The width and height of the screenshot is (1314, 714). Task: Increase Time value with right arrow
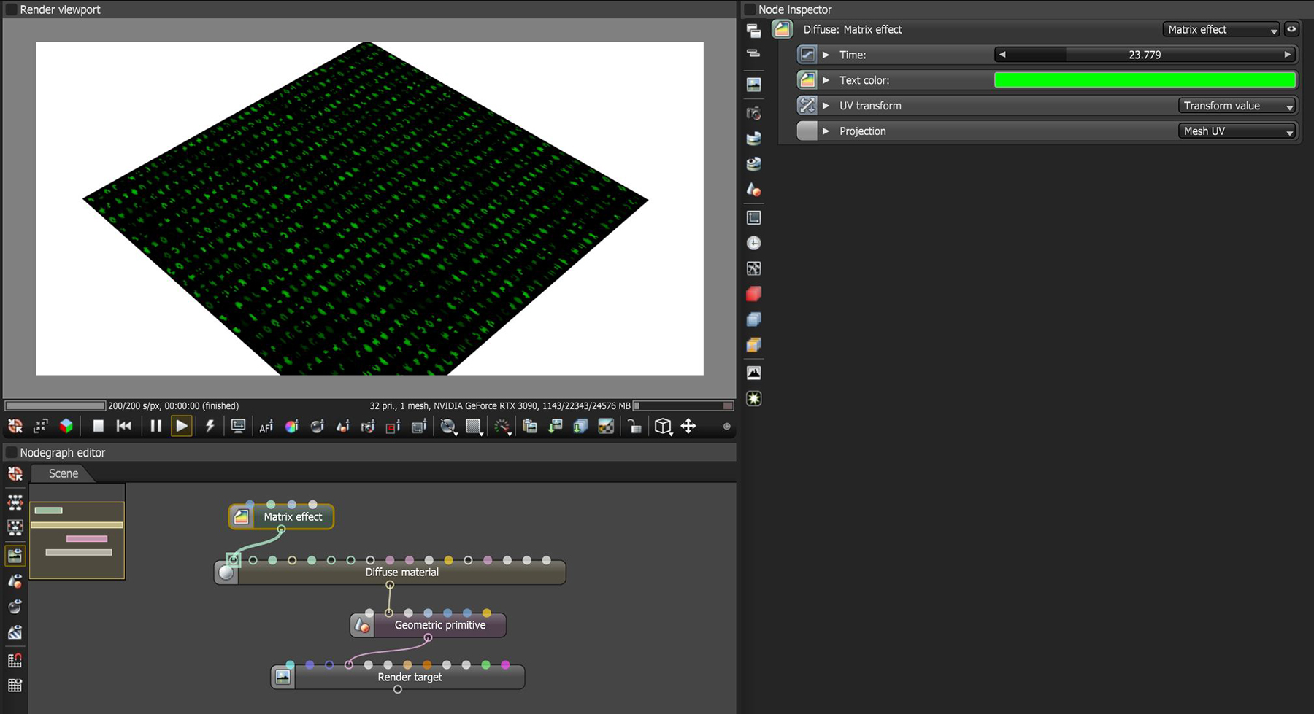pyautogui.click(x=1287, y=55)
